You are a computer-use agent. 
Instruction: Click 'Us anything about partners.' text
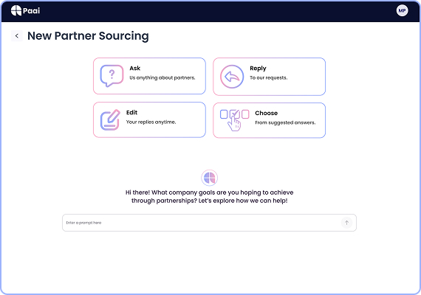pos(162,77)
